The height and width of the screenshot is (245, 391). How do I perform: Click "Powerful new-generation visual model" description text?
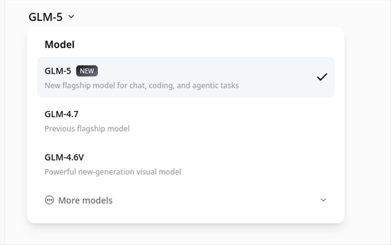tap(113, 172)
